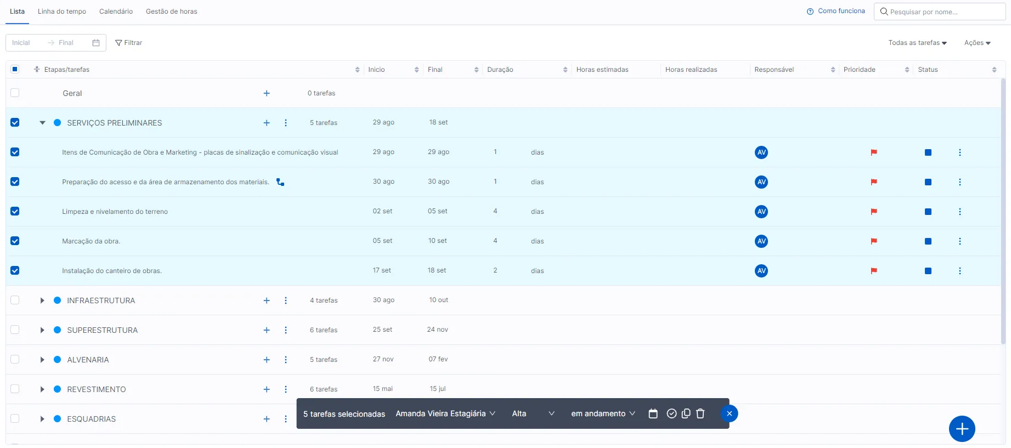
Task: Uncheck Preparação do acesso task checkbox
Action: coord(15,182)
